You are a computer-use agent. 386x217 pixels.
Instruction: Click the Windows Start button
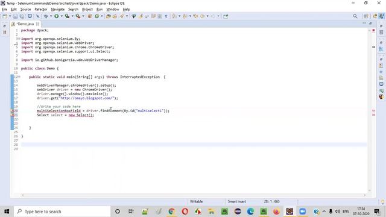[x=7, y=212]
